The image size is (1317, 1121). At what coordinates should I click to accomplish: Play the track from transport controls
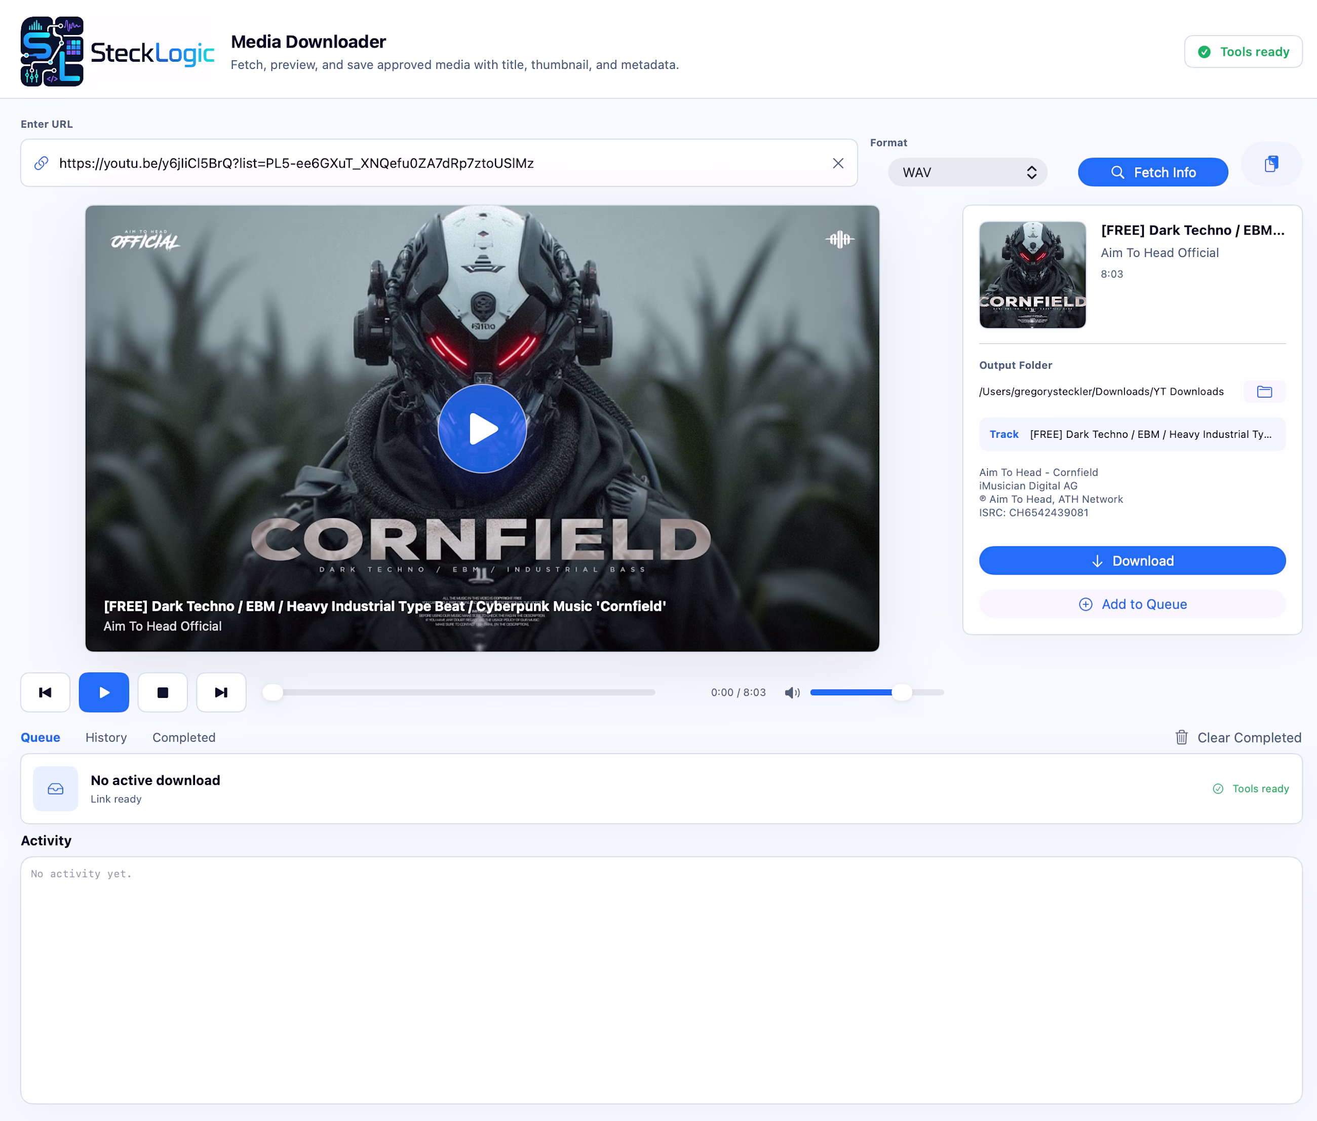click(x=104, y=692)
